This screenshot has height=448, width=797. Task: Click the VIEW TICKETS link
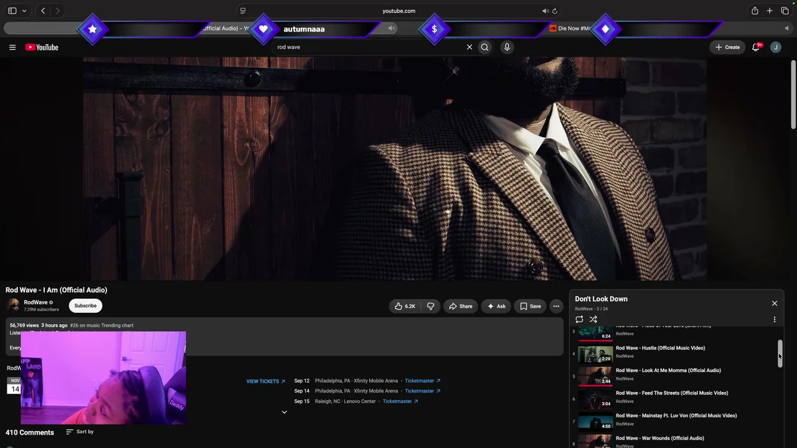[266, 381]
